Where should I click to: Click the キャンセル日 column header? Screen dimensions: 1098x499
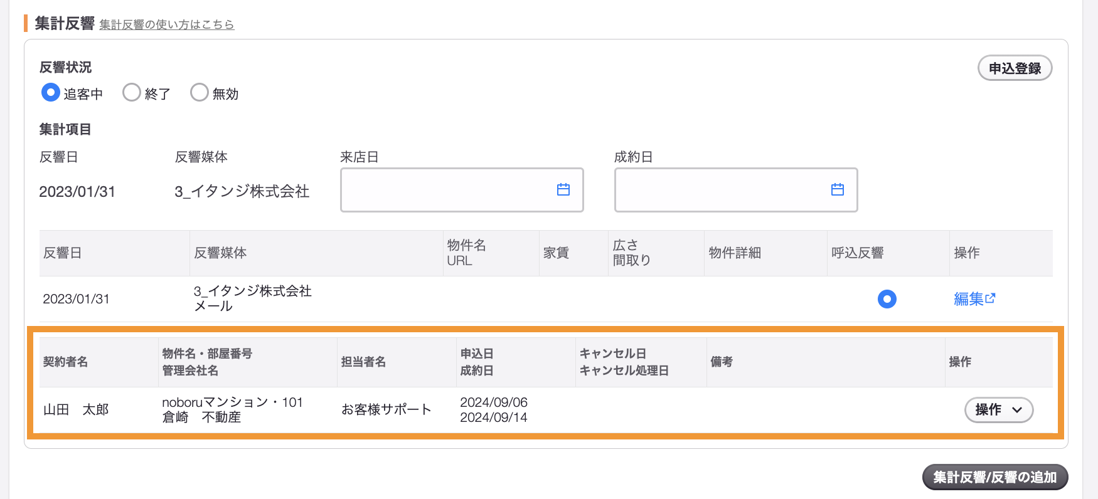click(x=612, y=354)
